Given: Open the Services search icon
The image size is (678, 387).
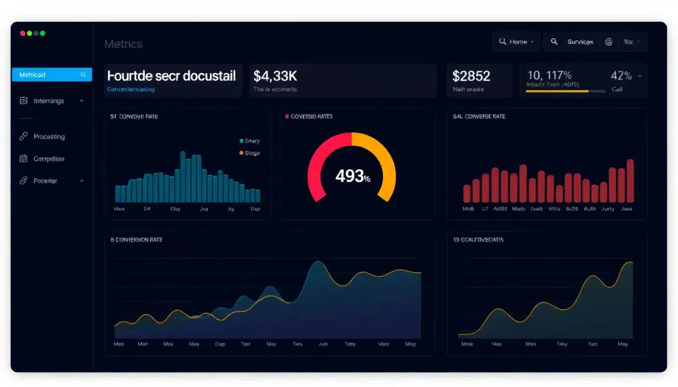Looking at the screenshot, I should (554, 42).
